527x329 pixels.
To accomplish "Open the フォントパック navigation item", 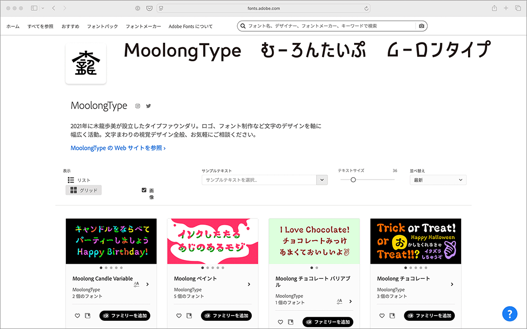I will coord(102,26).
